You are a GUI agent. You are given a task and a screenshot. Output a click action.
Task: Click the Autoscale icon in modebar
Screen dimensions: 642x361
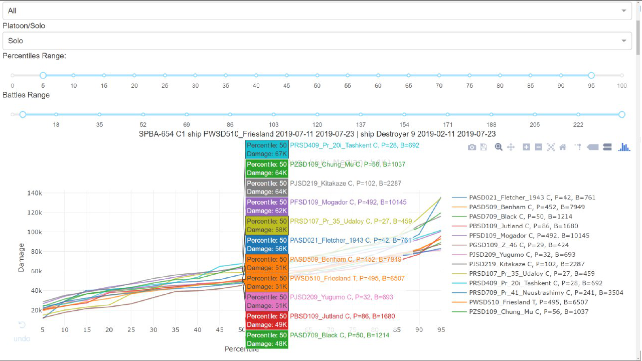pyautogui.click(x=551, y=147)
